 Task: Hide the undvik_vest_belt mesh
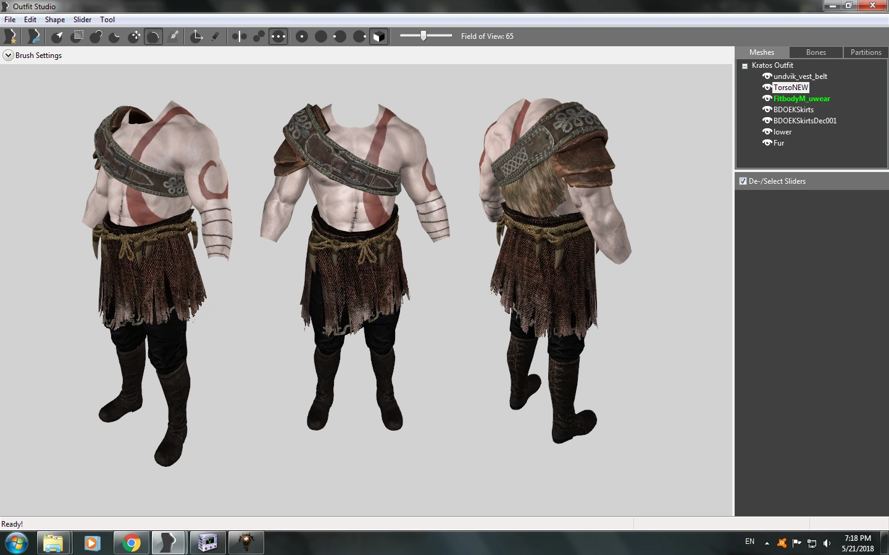[x=767, y=76]
